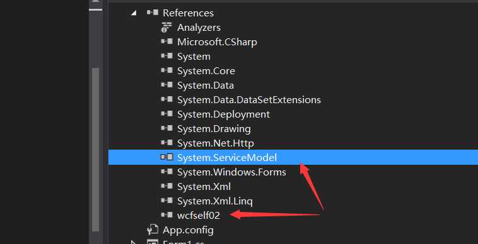Select the System.Data reference
This screenshot has height=244, width=478.
click(x=206, y=86)
